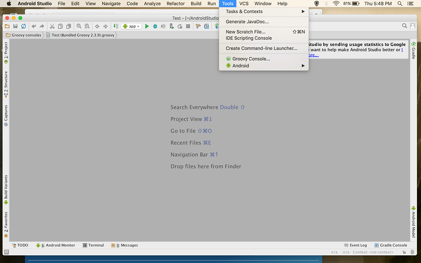Expand the Tasks & Contexts submenu

click(x=264, y=11)
